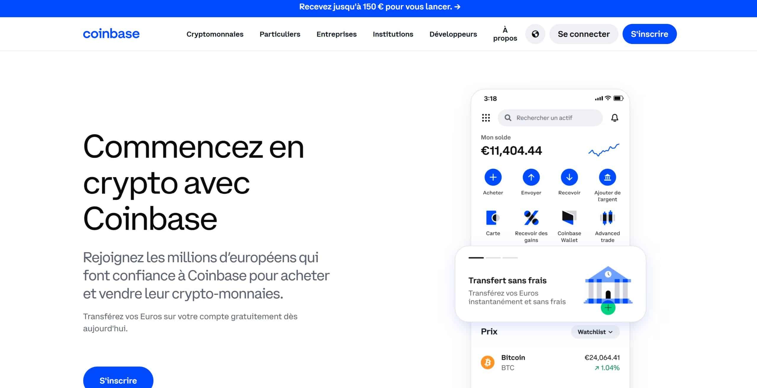Open the Développeurs menu
The image size is (757, 388).
pos(453,34)
